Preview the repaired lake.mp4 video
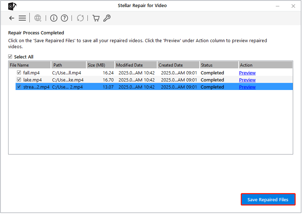Screen dimensions: 302x214 point(247,80)
